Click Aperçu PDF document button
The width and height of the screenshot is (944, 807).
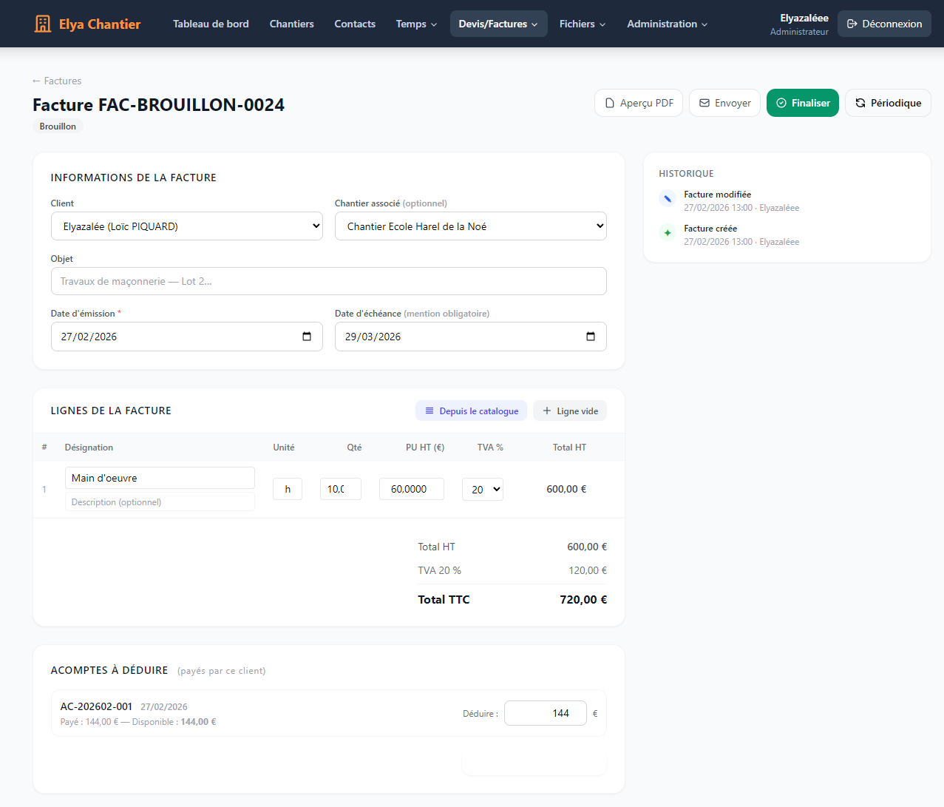click(x=639, y=103)
